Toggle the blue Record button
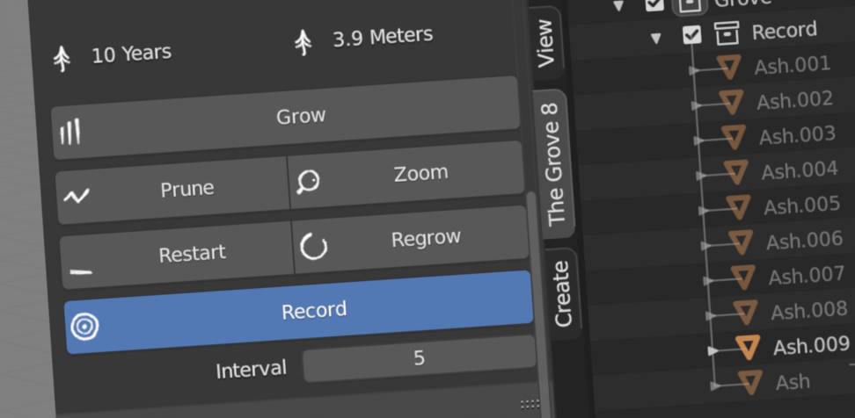 [x=298, y=312]
